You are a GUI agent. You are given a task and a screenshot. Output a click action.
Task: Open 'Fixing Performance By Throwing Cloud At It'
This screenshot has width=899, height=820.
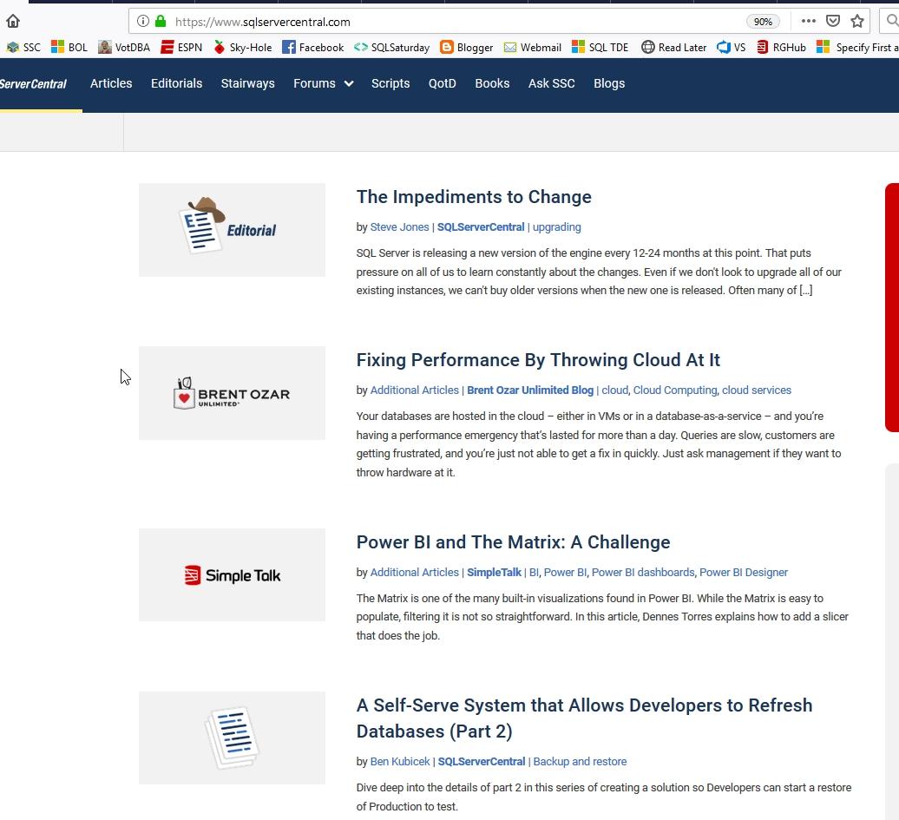(538, 359)
